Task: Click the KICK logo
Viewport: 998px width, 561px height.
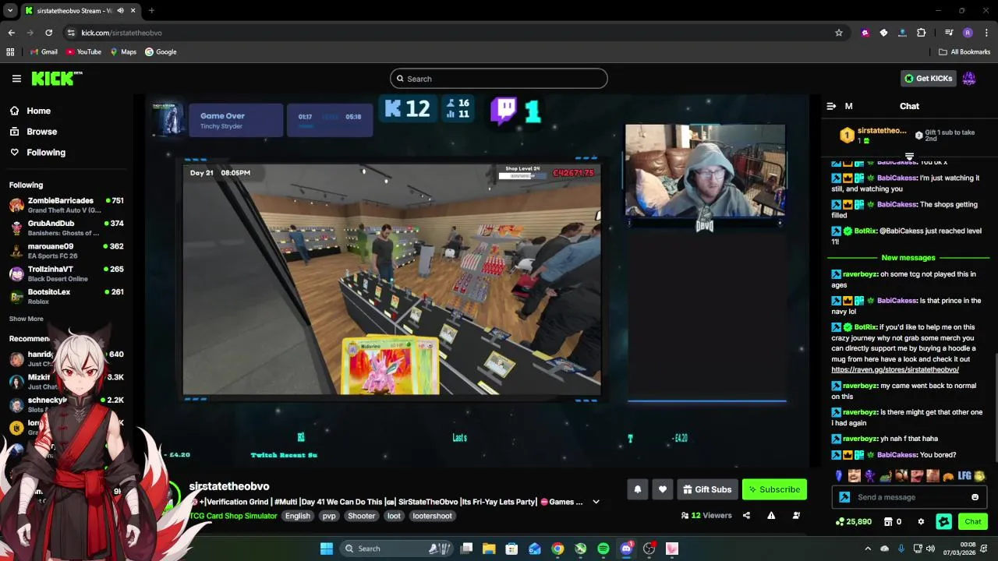Action: pyautogui.click(x=56, y=78)
